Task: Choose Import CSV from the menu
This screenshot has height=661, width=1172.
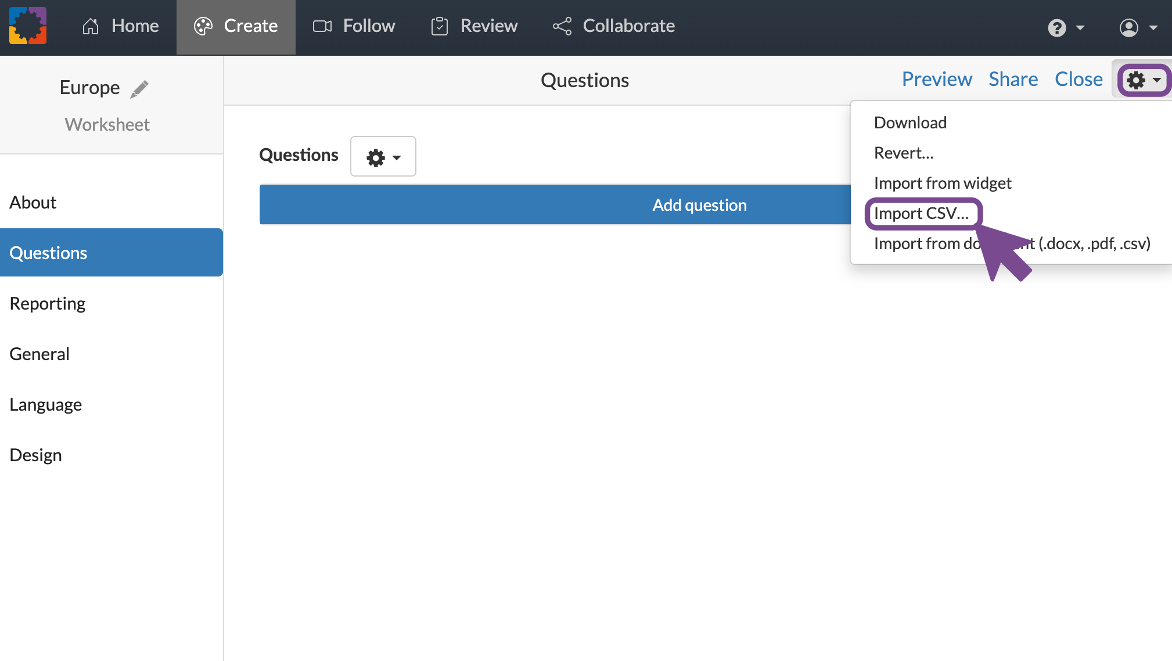Action: point(921,213)
